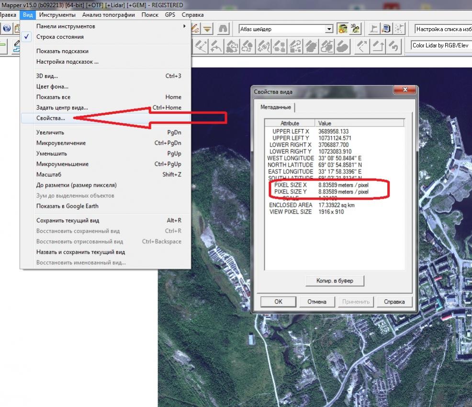Click the Отмена button
472x407 pixels.
(316, 302)
